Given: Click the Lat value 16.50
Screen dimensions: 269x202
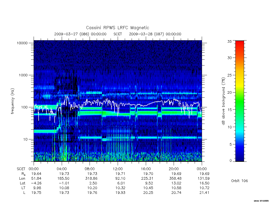Looking at the screenshot, I should point(204,183).
